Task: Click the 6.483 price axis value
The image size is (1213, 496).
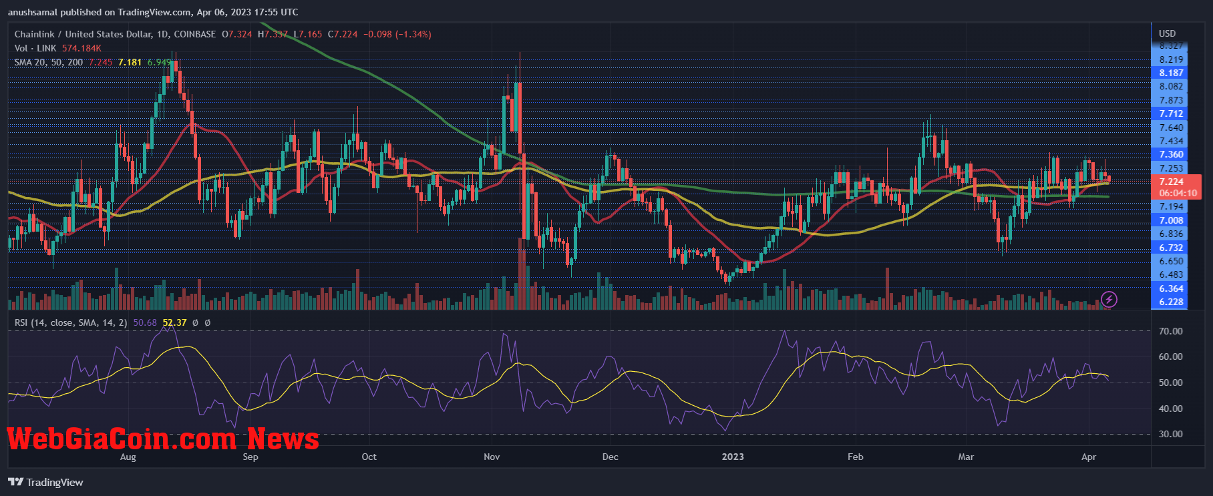Action: coord(1171,274)
